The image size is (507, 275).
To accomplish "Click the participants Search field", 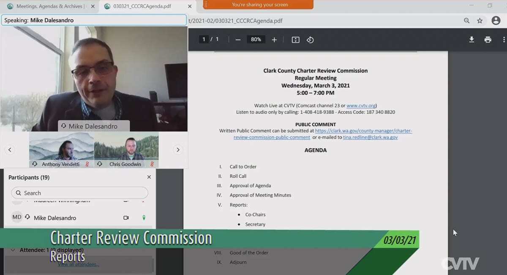I will point(80,193).
